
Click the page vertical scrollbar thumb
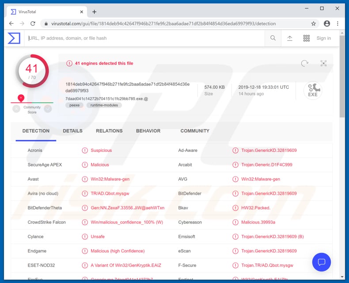[342, 76]
